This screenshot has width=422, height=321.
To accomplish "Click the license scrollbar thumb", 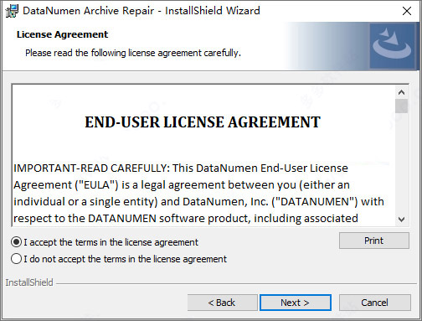I will click(x=401, y=106).
